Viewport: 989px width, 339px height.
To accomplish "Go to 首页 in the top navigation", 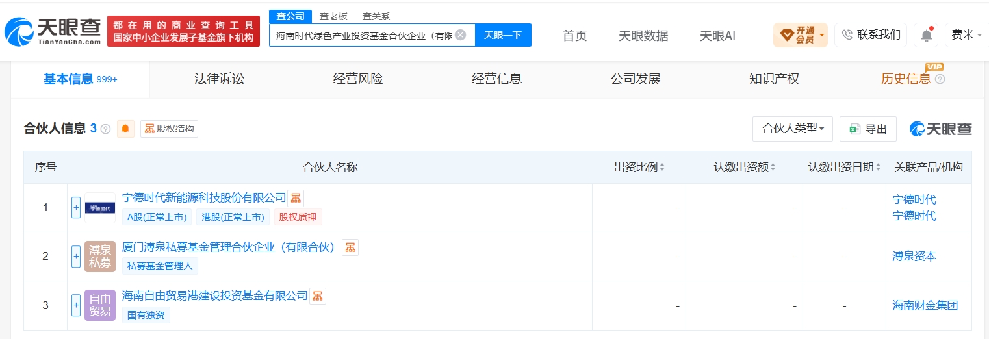I will (x=574, y=36).
